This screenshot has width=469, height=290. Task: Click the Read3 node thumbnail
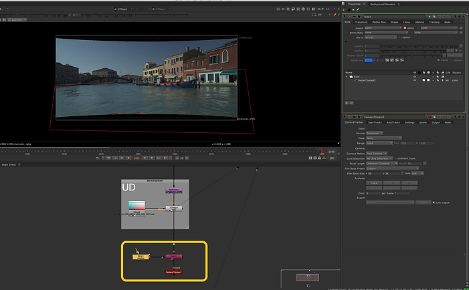136,206
